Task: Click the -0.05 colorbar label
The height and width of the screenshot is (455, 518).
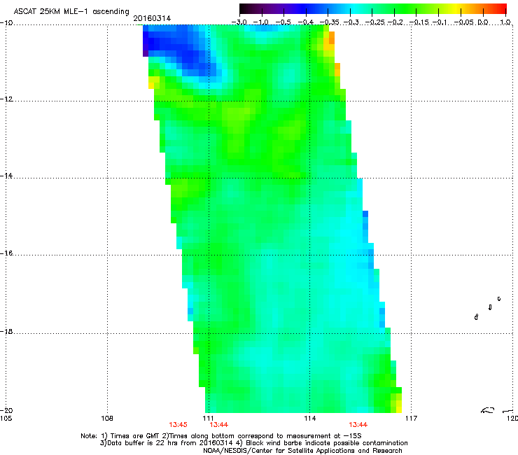Action: [464, 22]
